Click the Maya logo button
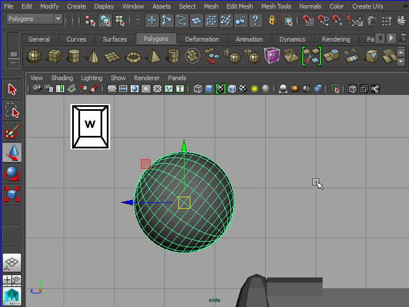This screenshot has width=409, height=307. [12, 297]
